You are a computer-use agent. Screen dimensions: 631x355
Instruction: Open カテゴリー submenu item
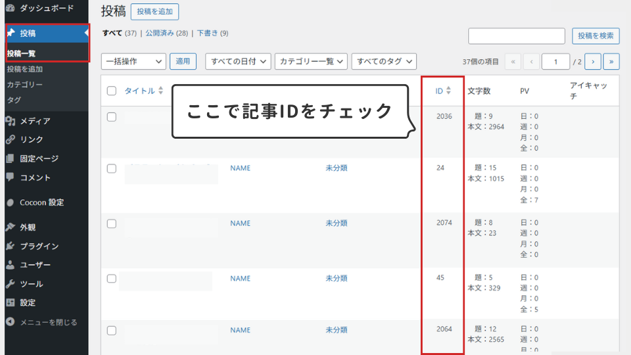24,85
